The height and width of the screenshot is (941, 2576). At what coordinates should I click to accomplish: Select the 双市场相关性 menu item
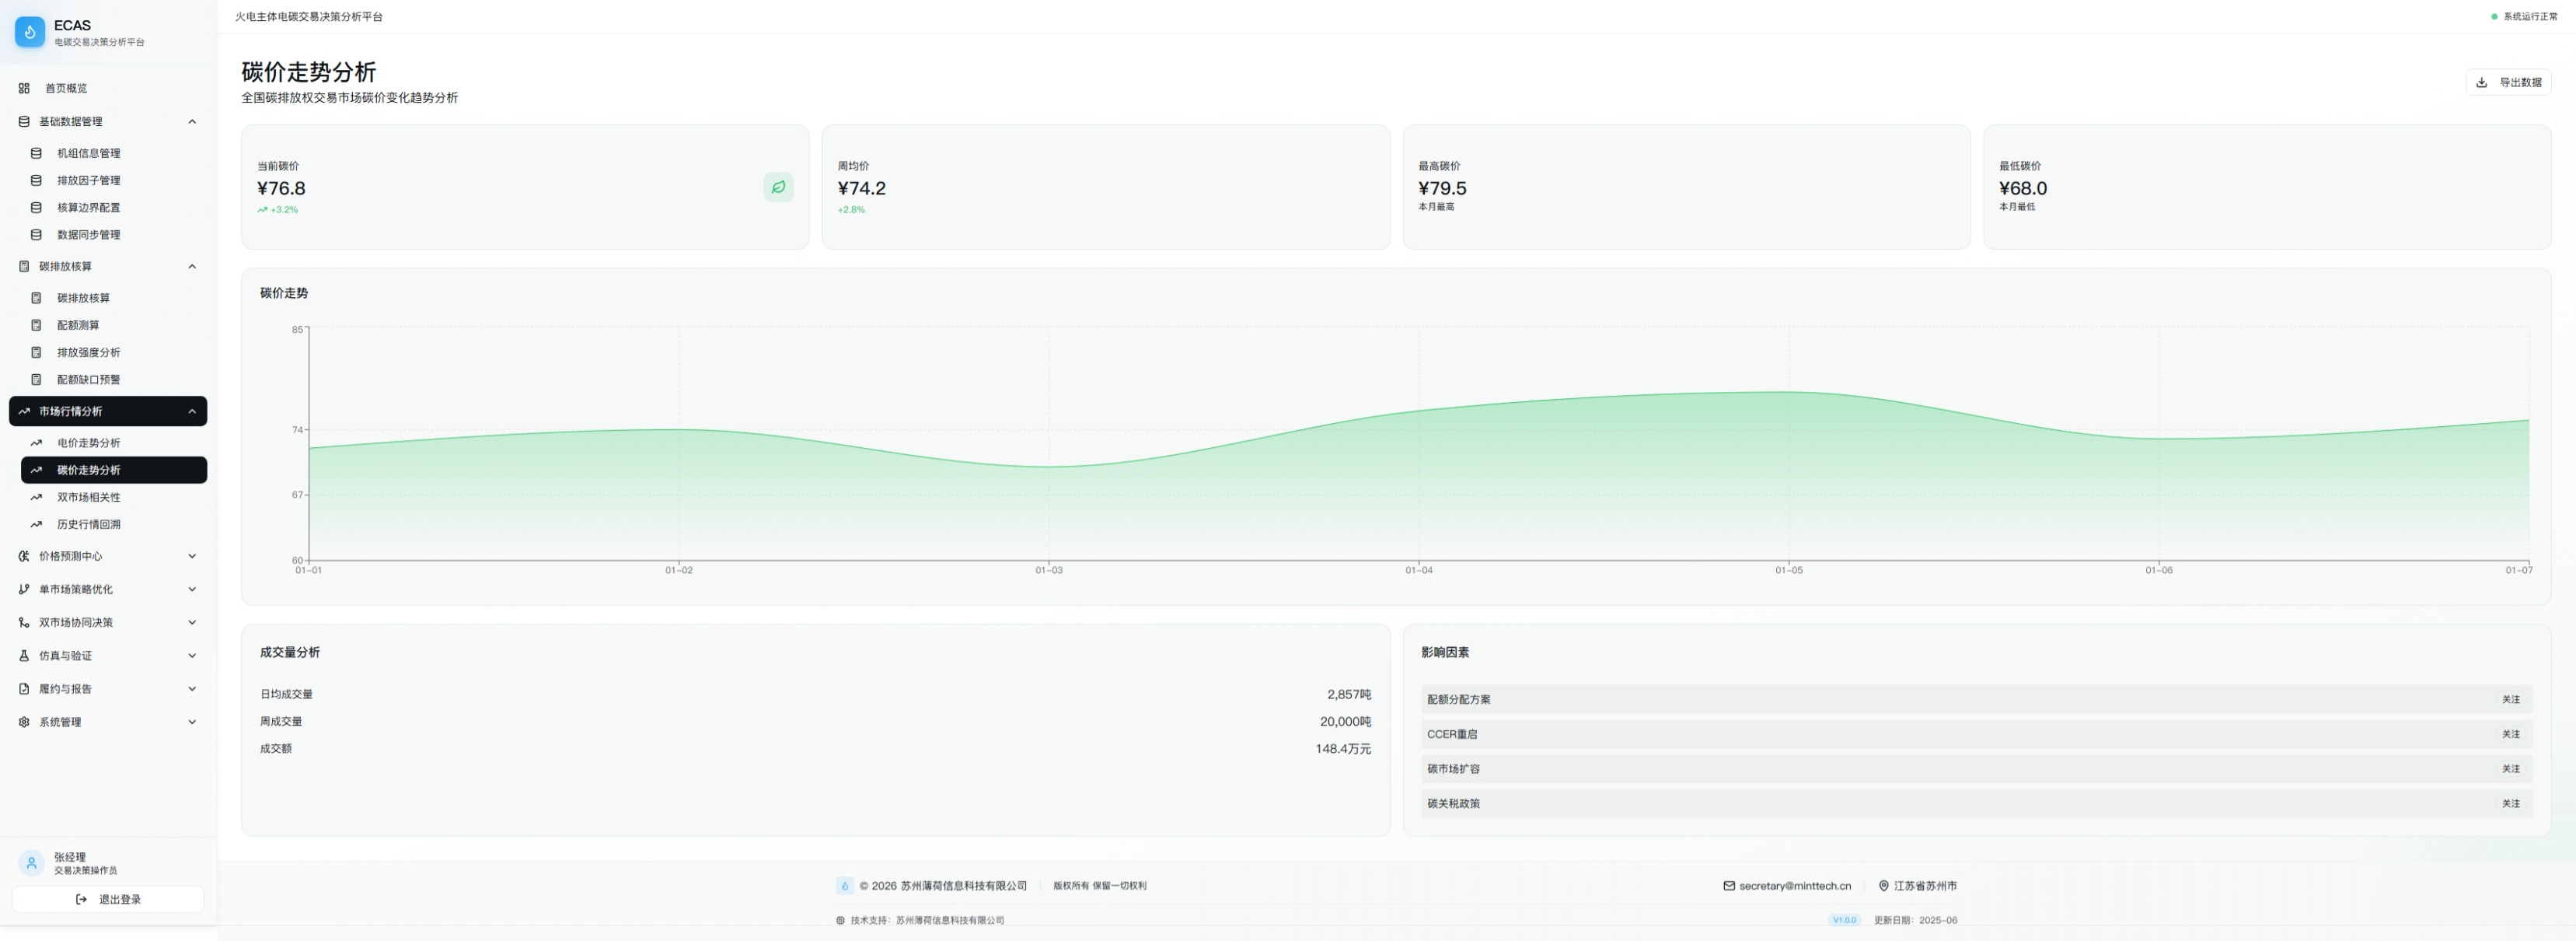tap(88, 497)
